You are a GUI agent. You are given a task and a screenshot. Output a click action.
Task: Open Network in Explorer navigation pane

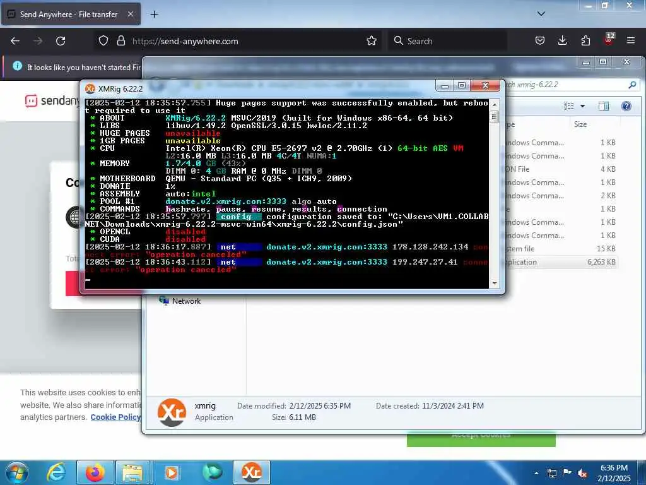(186, 301)
